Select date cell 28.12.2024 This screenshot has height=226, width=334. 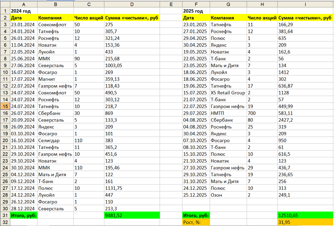coord(23,209)
